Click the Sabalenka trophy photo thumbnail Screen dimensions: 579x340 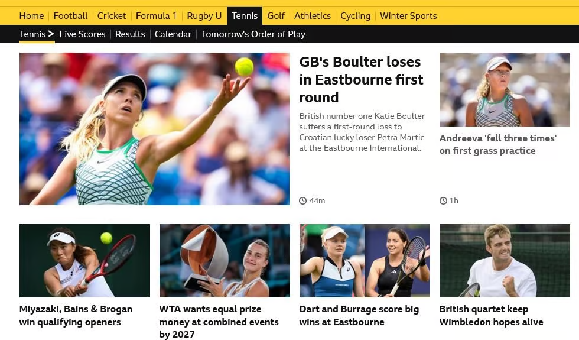[225, 261]
